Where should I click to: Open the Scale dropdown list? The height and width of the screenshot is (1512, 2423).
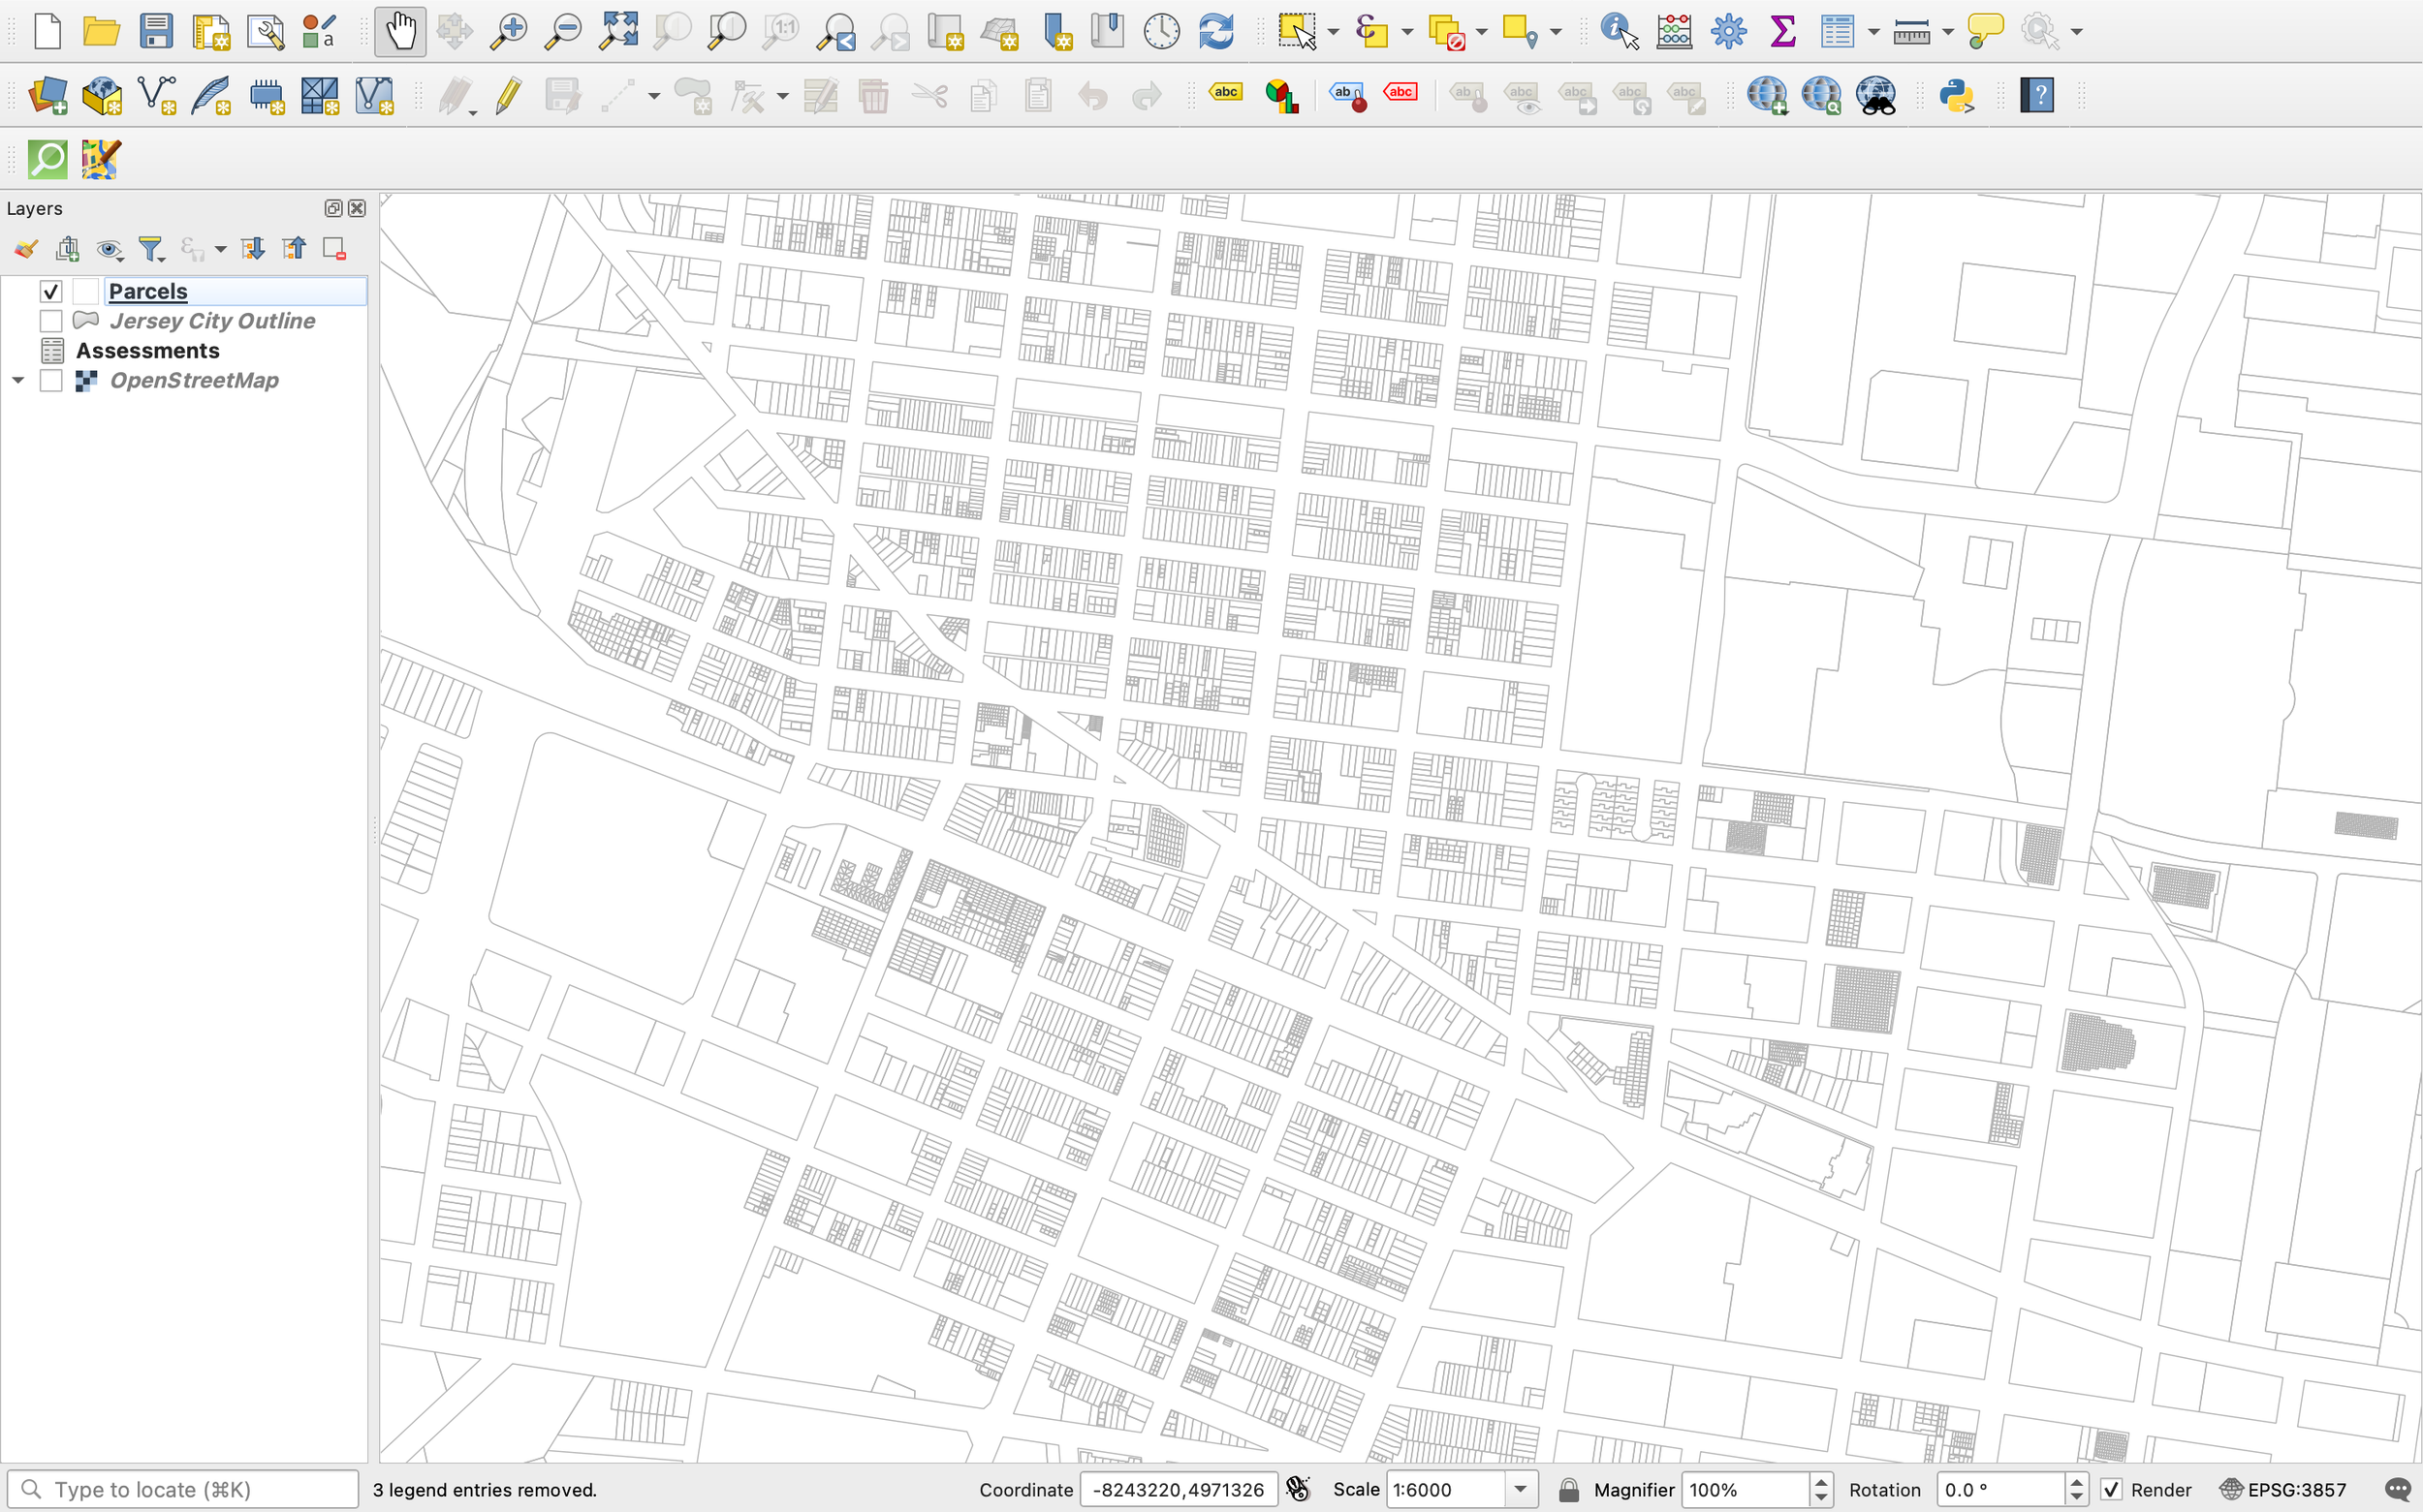[1520, 1489]
